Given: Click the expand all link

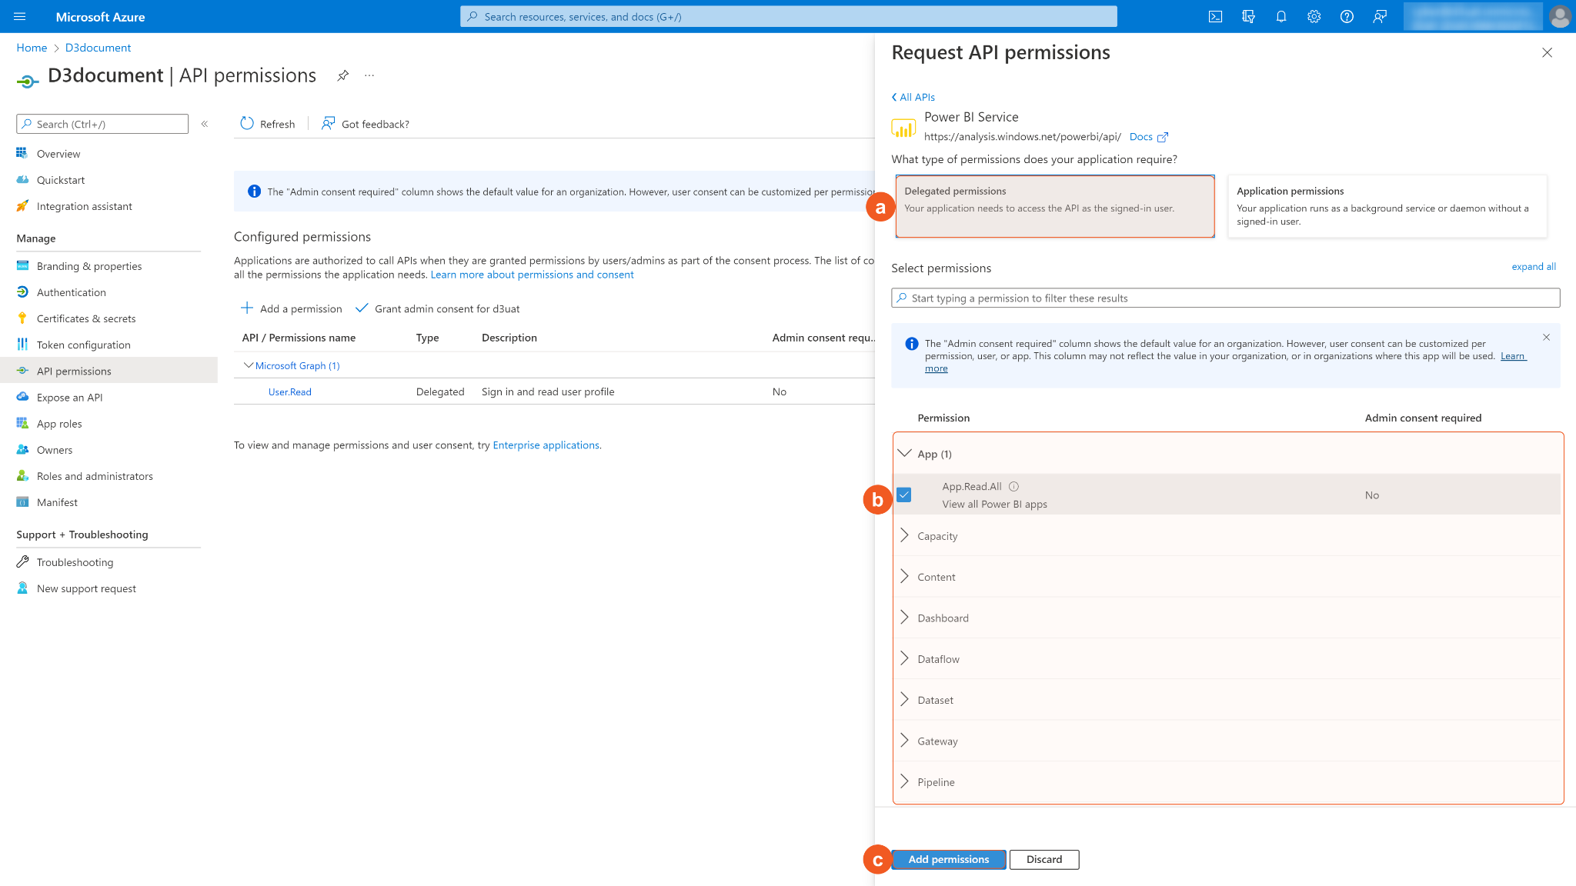Looking at the screenshot, I should pyautogui.click(x=1533, y=267).
